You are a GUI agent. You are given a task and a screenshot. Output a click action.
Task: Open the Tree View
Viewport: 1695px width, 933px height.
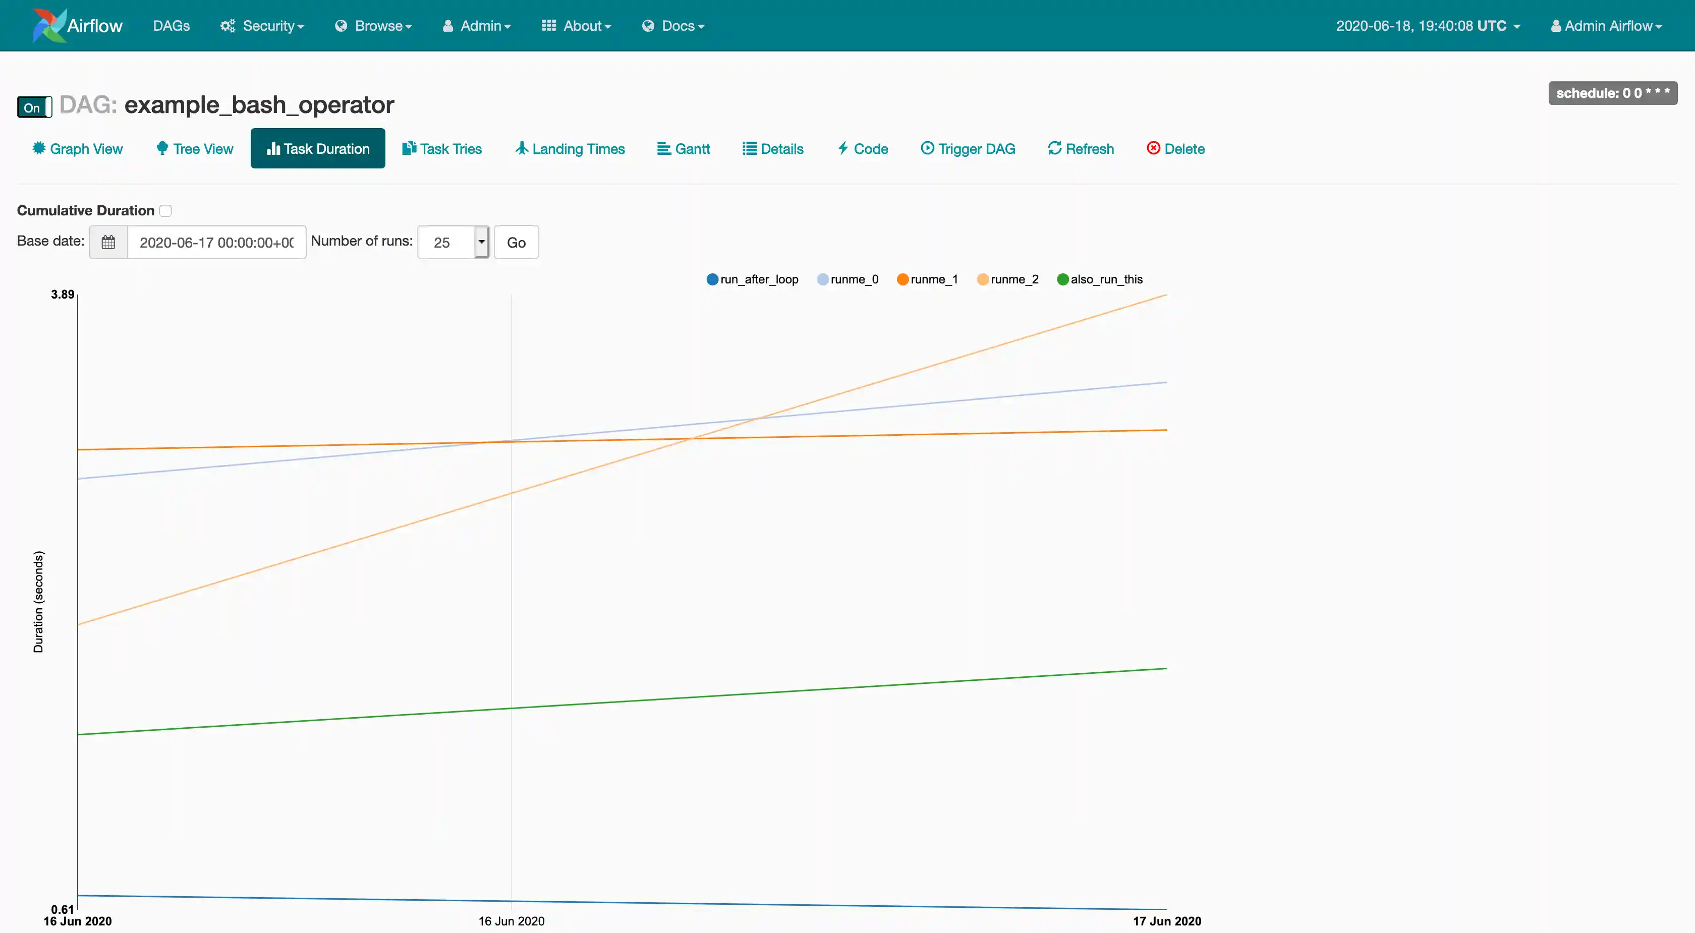[x=195, y=149]
